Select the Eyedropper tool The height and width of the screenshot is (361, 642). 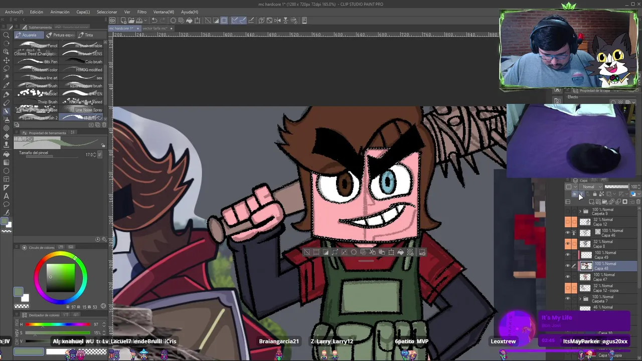click(7, 85)
